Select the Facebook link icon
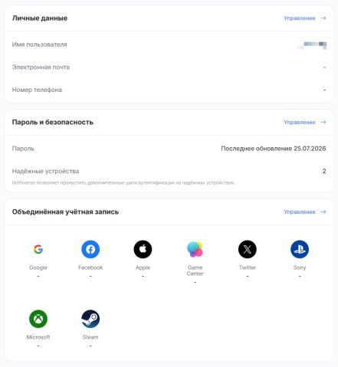338x367 pixels. tap(90, 249)
